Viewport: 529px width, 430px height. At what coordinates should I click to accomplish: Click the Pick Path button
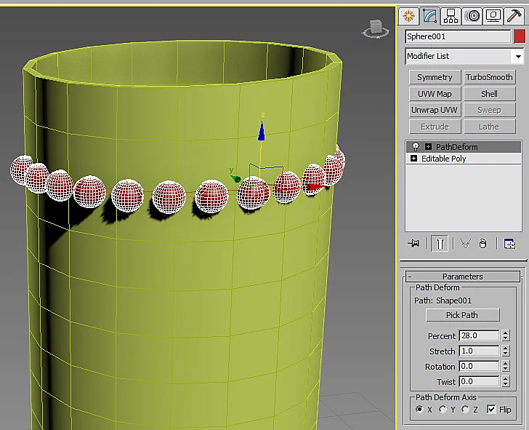pyautogui.click(x=463, y=315)
